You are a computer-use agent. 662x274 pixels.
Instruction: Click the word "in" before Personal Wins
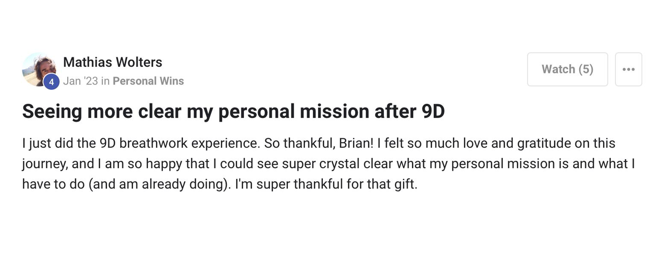105,81
